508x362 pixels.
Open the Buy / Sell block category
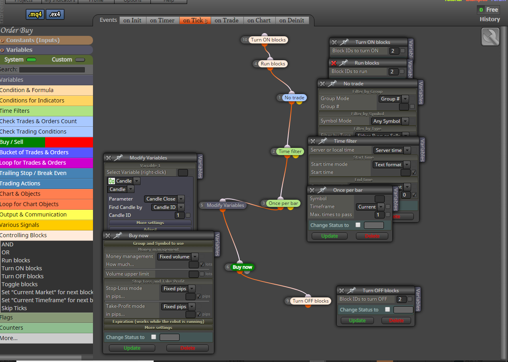(46, 142)
